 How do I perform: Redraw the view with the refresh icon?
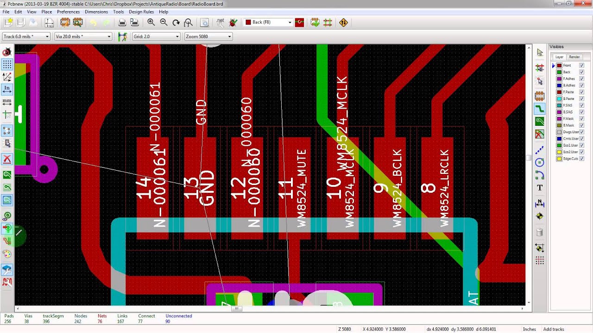point(176,22)
